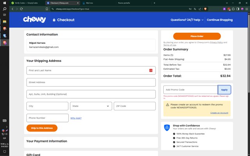Open a new browser tab with the plus button

click(154, 3)
